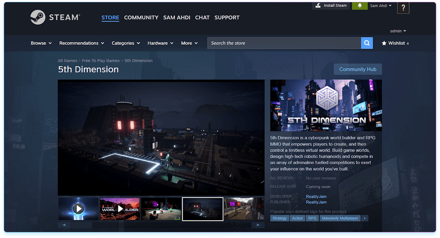Open the notifications bell
Viewport: 440px width, 238px height.
coord(359,6)
